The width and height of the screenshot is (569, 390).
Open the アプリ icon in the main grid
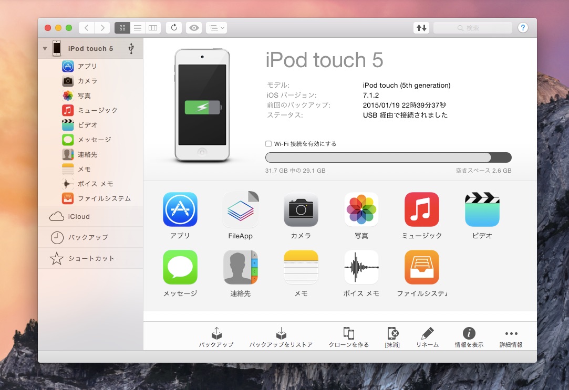tap(180, 209)
